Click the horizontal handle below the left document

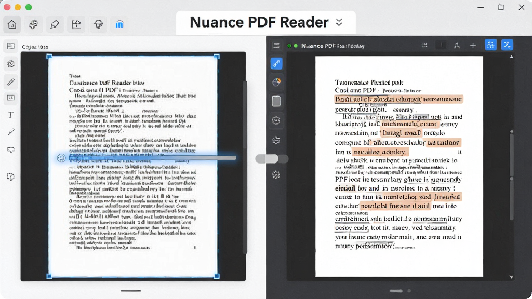coord(130,291)
